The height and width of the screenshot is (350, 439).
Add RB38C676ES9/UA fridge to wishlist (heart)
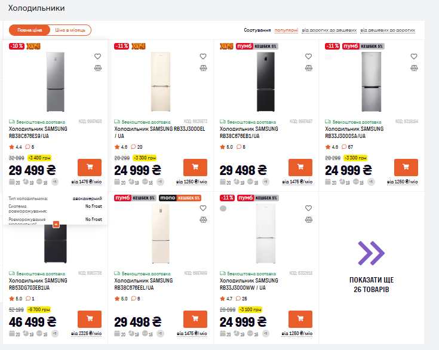pos(98,57)
